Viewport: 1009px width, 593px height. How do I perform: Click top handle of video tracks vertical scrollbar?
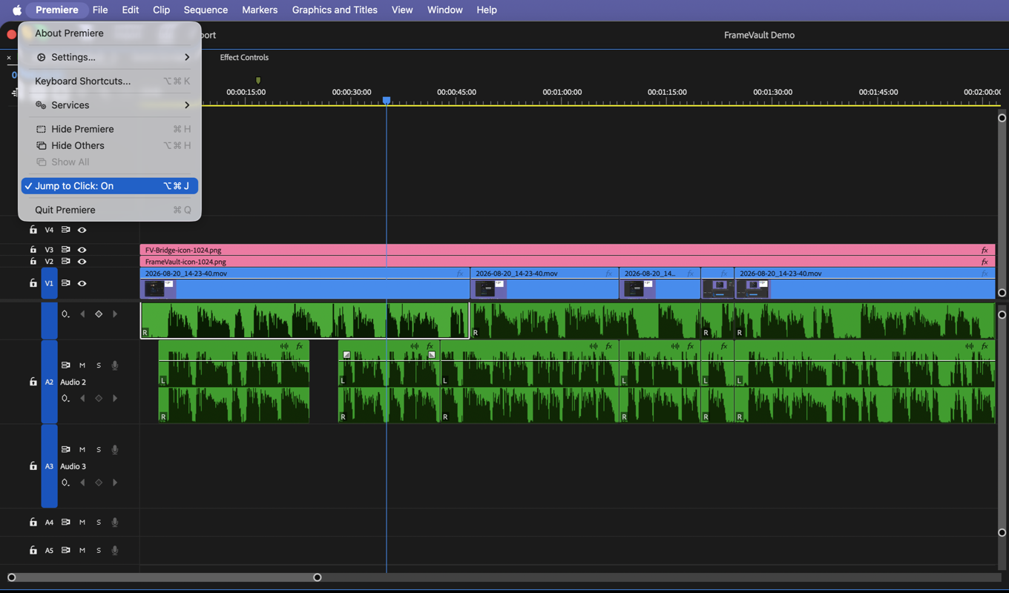point(1002,118)
